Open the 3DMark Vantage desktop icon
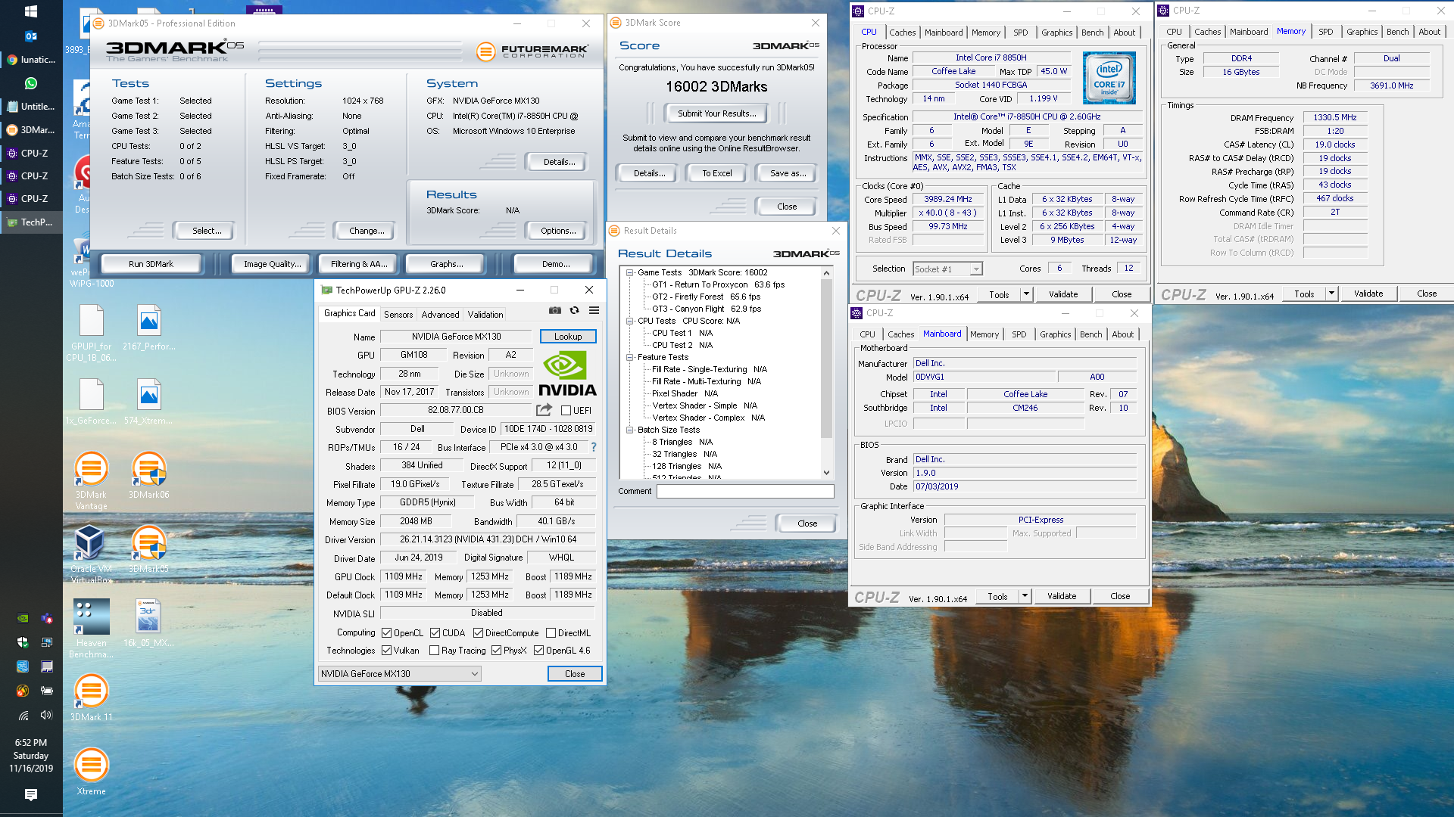 pos(91,479)
